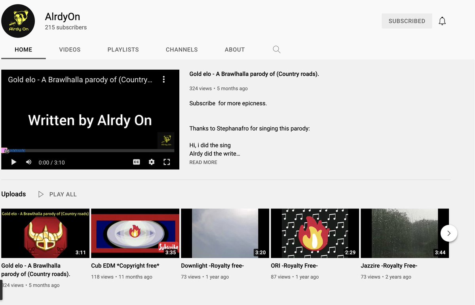Click the '215 subscribers' text
Screen dimensions: 475x305
(66, 27)
